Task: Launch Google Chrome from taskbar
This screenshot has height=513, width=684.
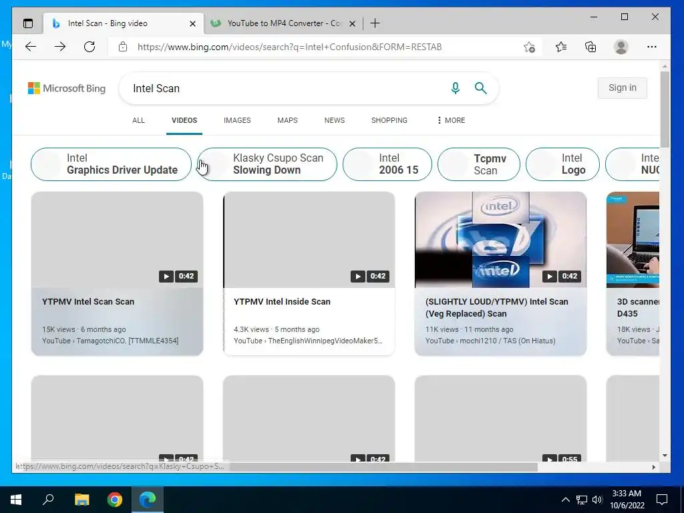Action: coord(115,500)
